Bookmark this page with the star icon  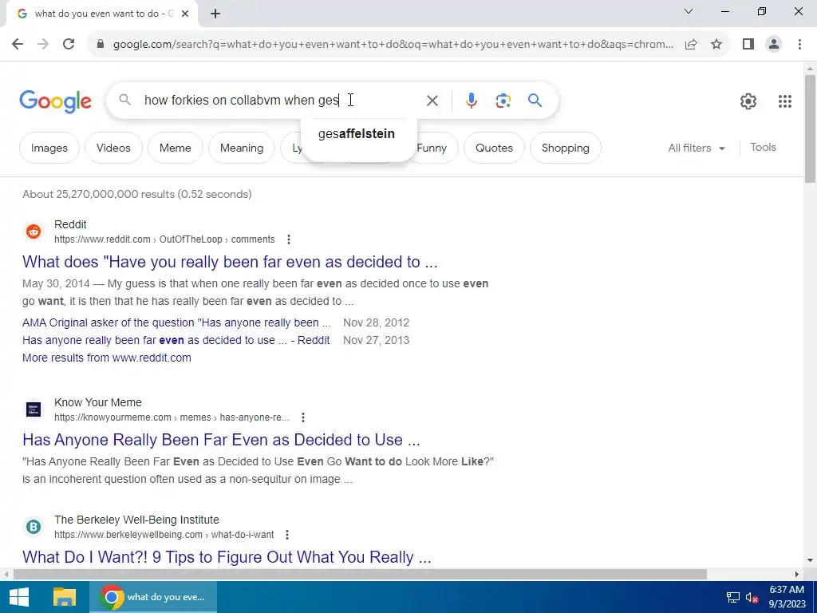(x=716, y=45)
